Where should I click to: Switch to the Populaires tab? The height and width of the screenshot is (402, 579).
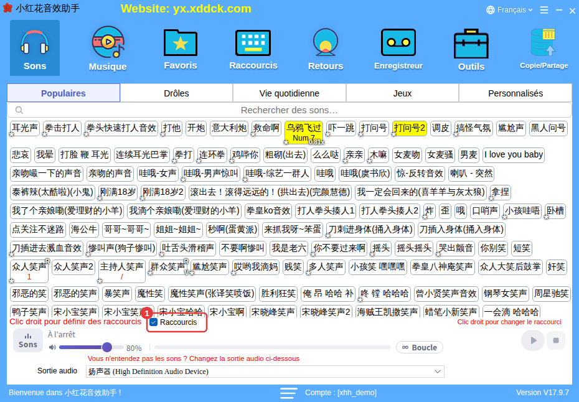coord(64,93)
